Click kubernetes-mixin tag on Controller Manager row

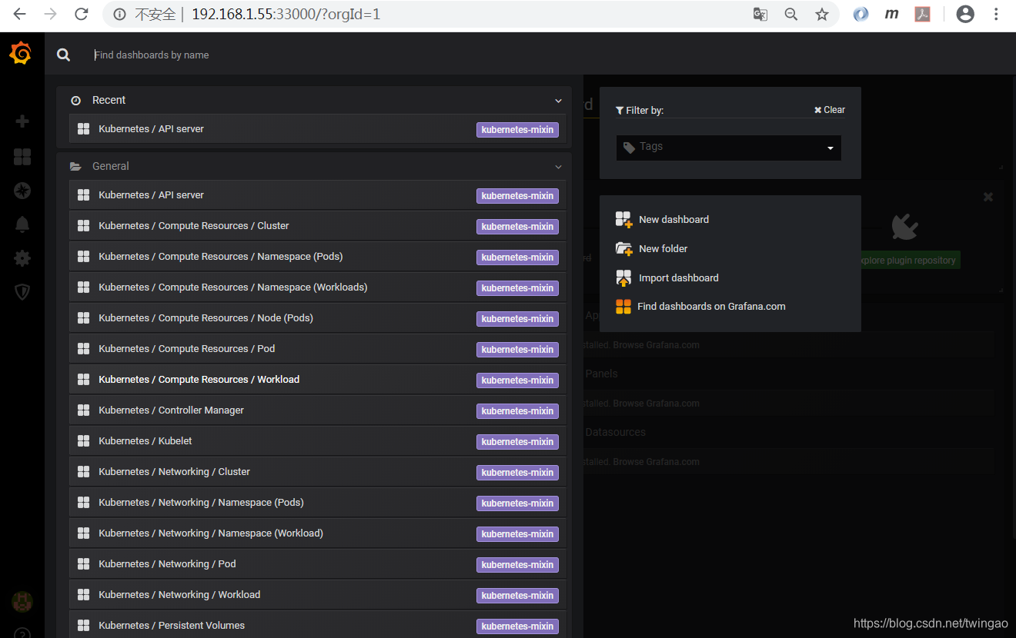click(517, 411)
